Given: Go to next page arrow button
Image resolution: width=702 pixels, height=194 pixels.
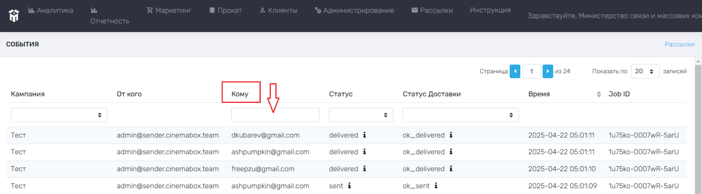Looking at the screenshot, I should (x=548, y=71).
